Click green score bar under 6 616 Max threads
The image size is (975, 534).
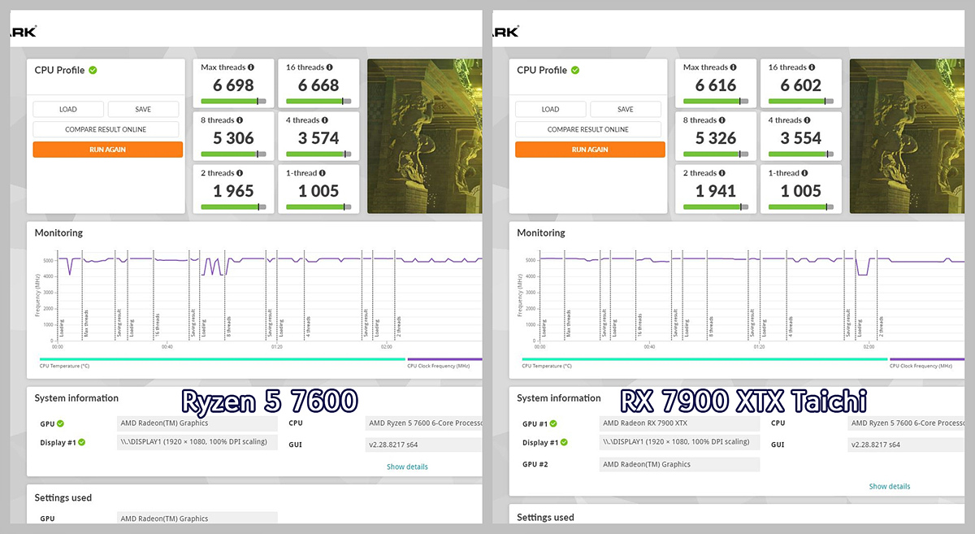pos(716,102)
